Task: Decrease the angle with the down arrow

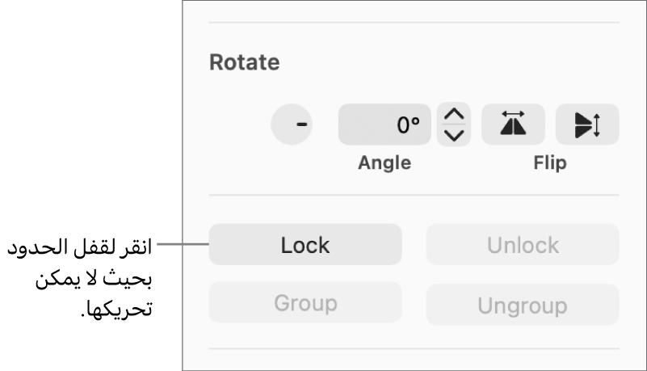Action: tap(456, 135)
